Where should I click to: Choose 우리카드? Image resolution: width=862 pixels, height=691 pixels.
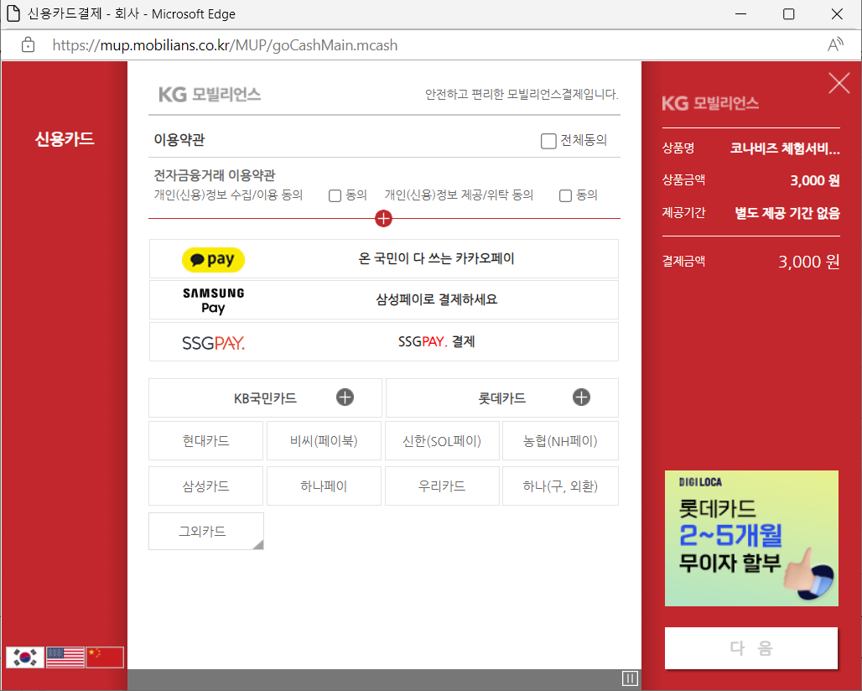442,486
